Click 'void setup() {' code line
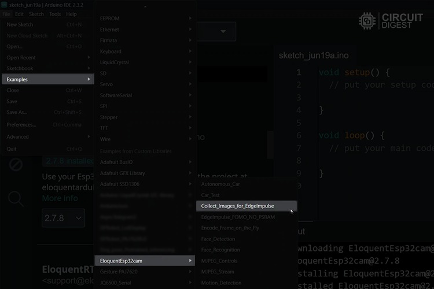 (354, 72)
